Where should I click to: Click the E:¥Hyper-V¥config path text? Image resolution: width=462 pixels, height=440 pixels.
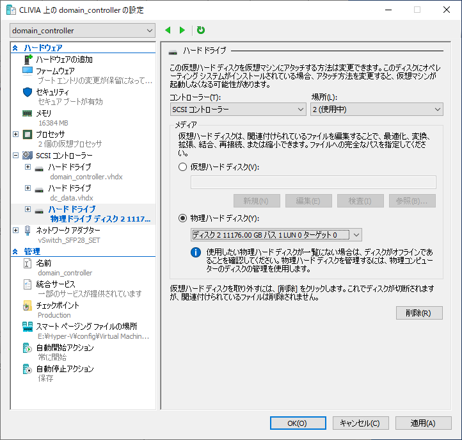coord(93,336)
